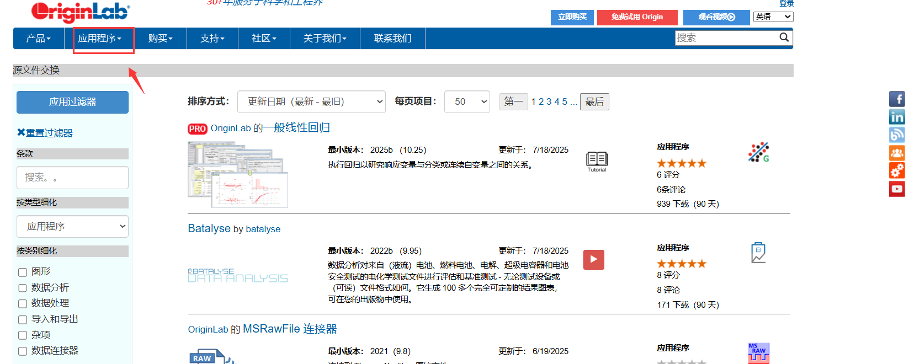Go to page 4 of results
This screenshot has width=909, height=364.
click(x=557, y=101)
